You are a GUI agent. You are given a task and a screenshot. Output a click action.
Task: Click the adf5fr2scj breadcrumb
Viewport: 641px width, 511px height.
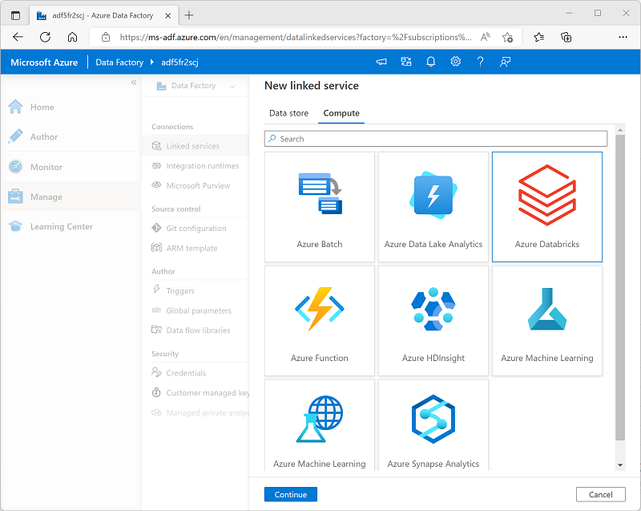point(179,63)
